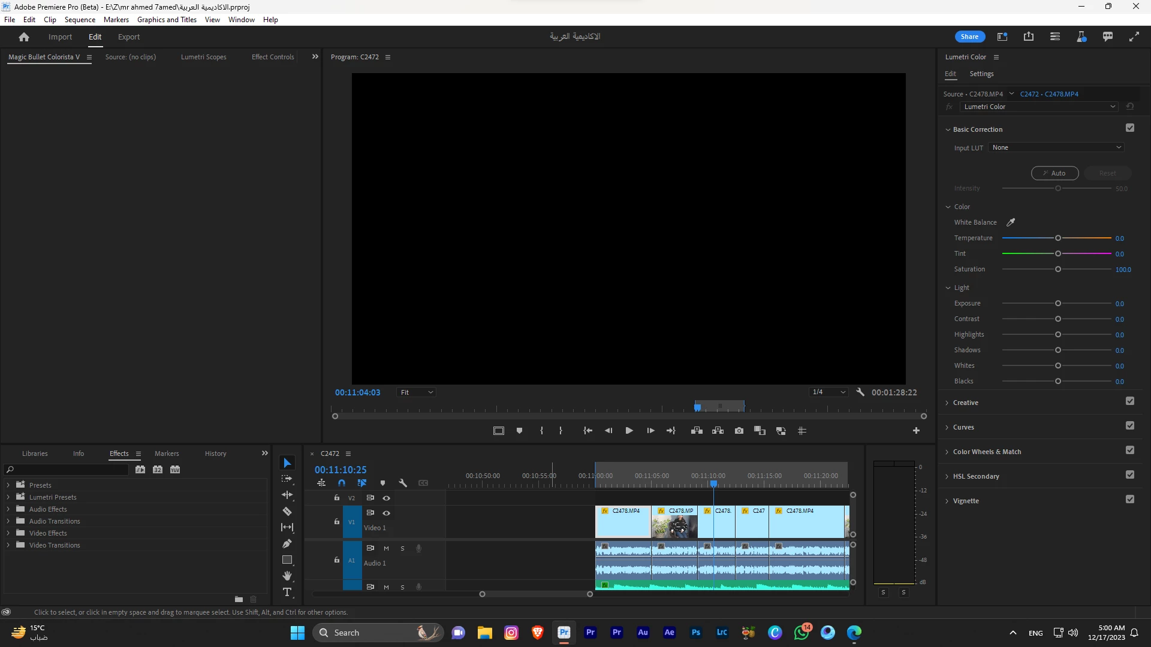Click the Auto button in Basic Correction
Image resolution: width=1151 pixels, height=647 pixels.
coord(1054,173)
